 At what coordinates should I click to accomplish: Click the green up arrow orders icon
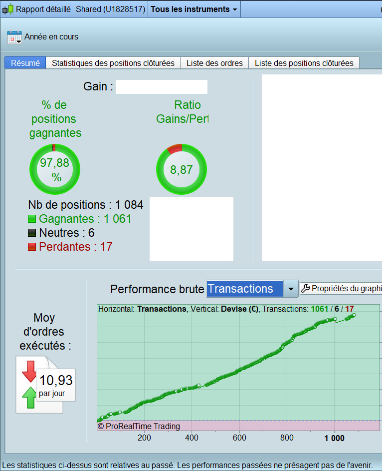29,398
